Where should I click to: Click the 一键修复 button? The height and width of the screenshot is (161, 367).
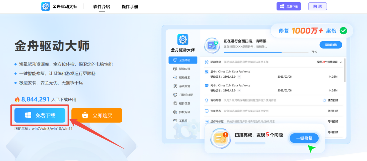(304, 138)
